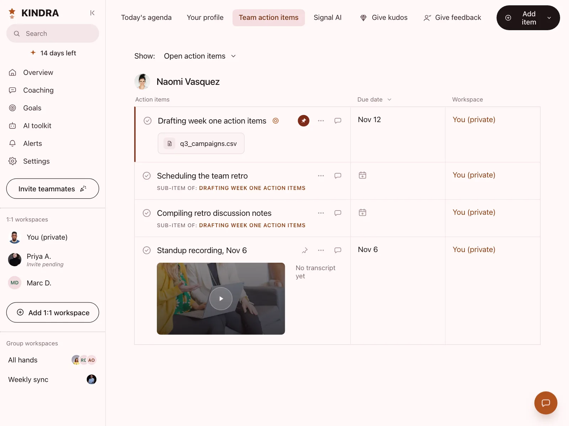Image resolution: width=569 pixels, height=426 pixels.
Task: Click the Standup recording, Nov 6 title
Action: (x=202, y=250)
